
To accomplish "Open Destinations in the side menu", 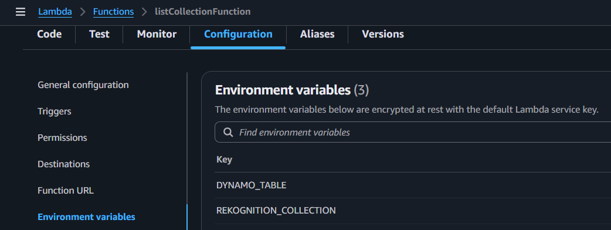I will pyautogui.click(x=63, y=164).
